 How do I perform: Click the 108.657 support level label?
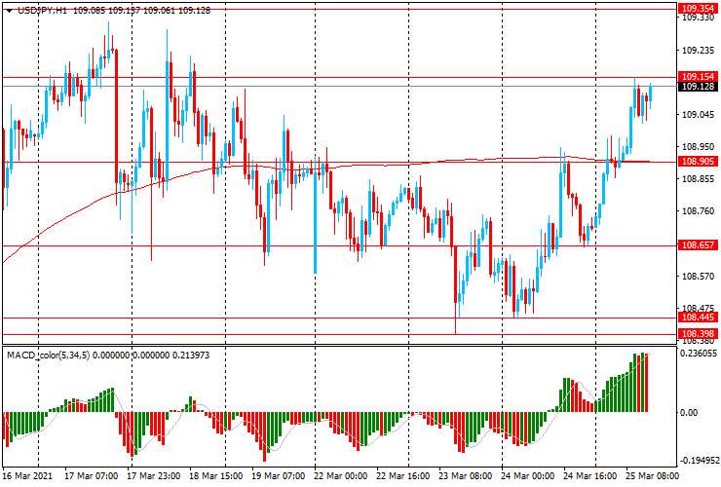[698, 246]
